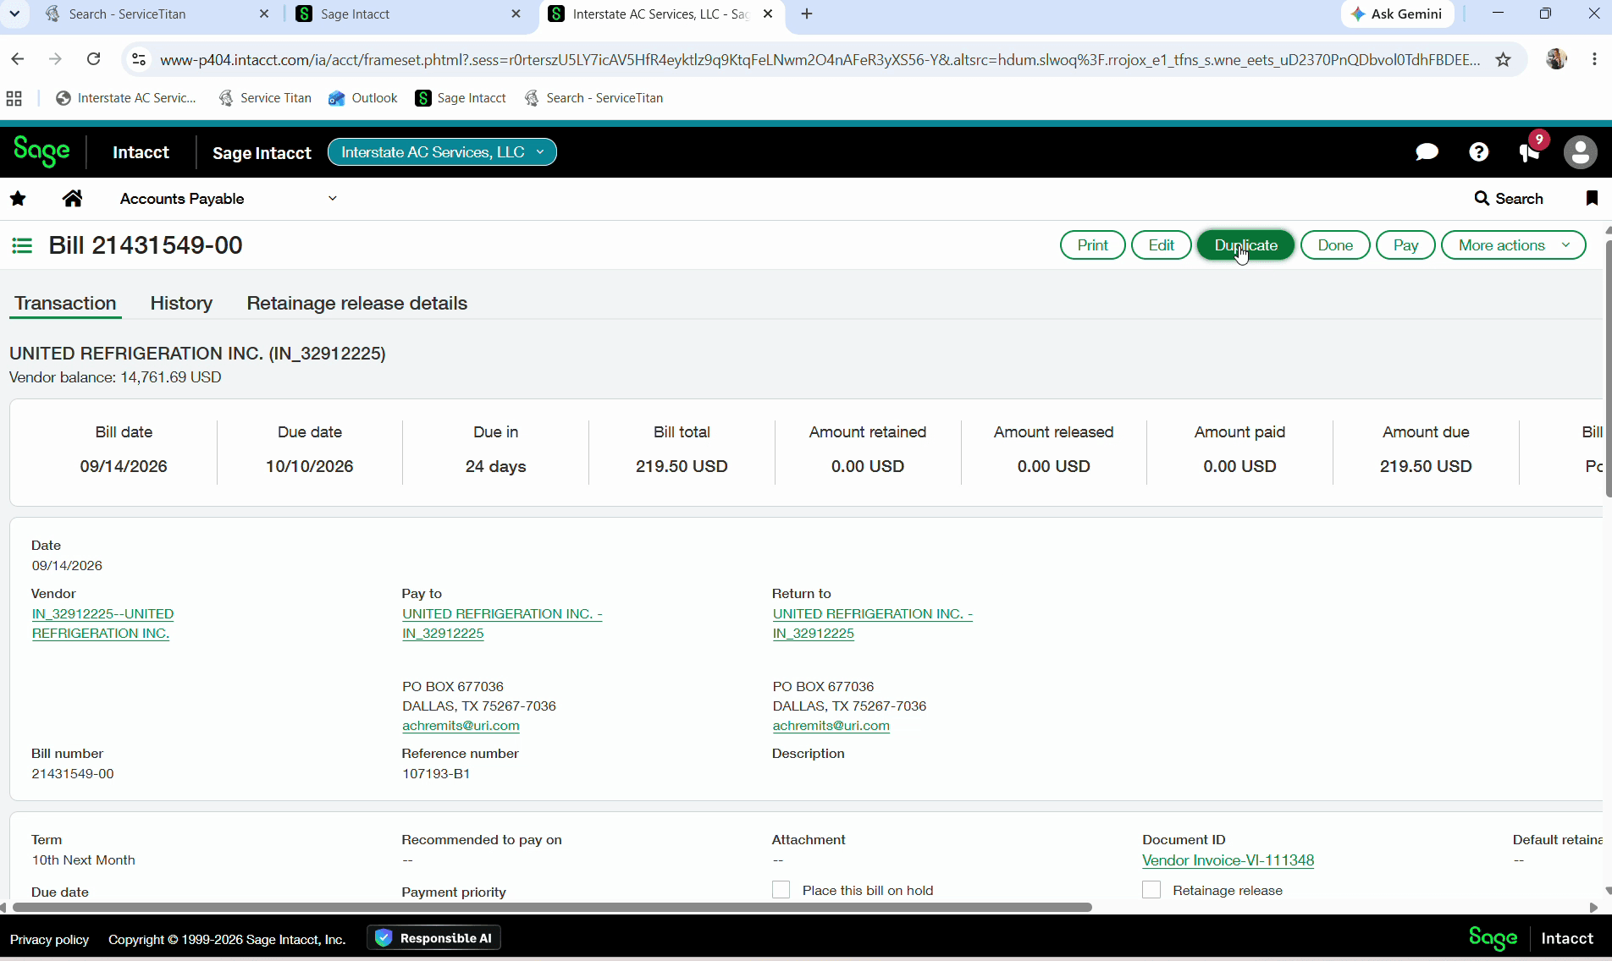Click achremits@uri.com under Pay to
Screen dimensions: 1612x961
pyautogui.click(x=461, y=726)
